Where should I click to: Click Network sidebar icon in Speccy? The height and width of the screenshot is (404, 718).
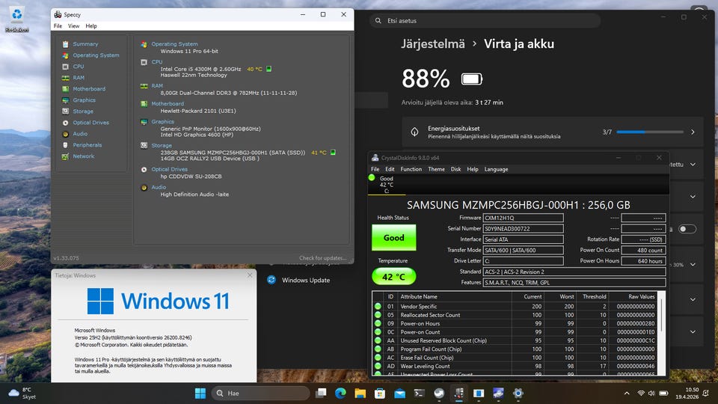point(66,156)
